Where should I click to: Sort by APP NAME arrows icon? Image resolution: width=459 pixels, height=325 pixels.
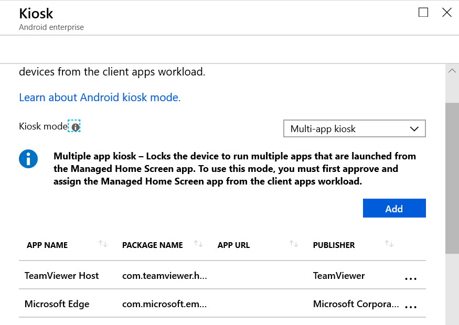103,244
